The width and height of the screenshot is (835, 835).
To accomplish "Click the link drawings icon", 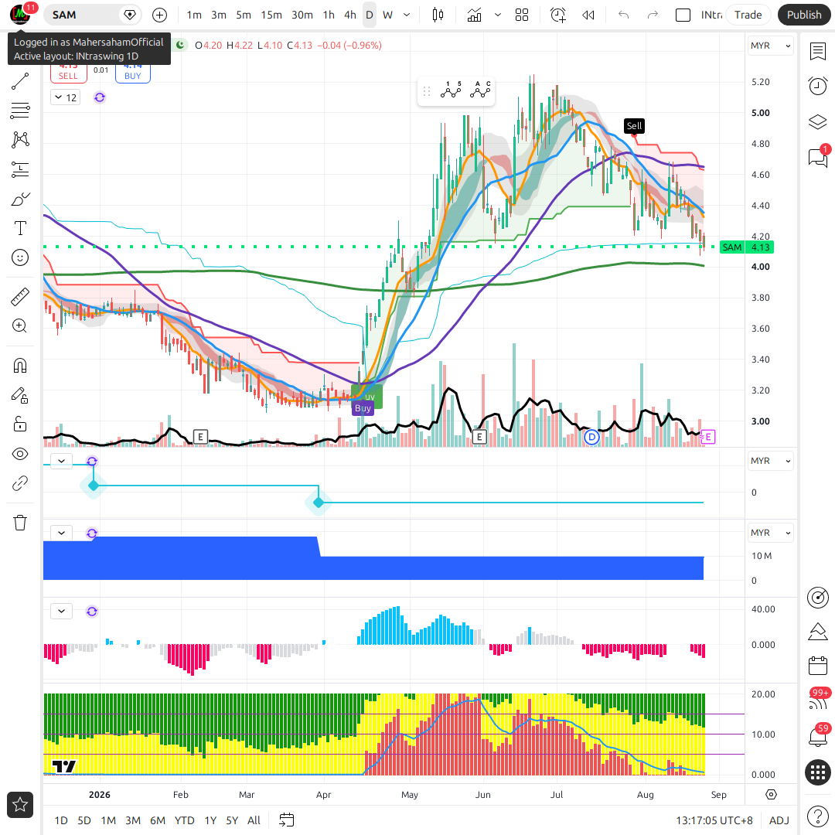I will point(20,483).
